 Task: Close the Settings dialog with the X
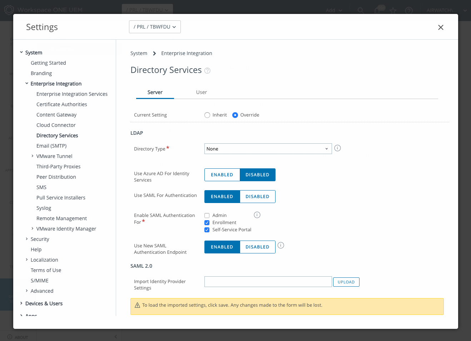[x=441, y=27]
